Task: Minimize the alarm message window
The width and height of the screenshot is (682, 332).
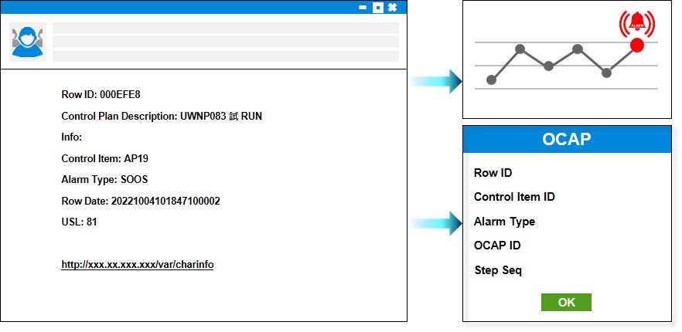Action: [x=363, y=8]
